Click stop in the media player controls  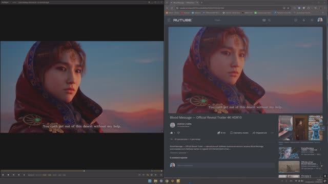tap(8, 175)
